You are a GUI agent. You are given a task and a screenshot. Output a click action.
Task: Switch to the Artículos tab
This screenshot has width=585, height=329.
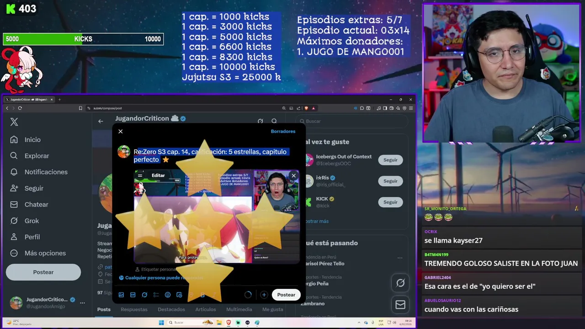tap(206, 309)
